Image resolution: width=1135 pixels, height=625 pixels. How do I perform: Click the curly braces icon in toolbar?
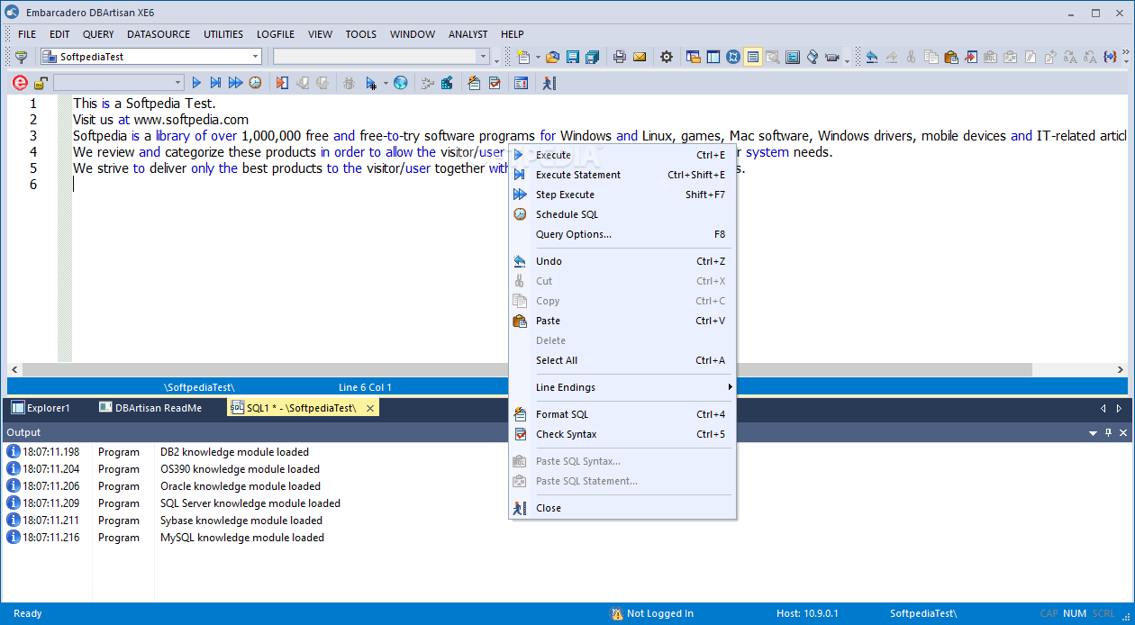[1110, 57]
